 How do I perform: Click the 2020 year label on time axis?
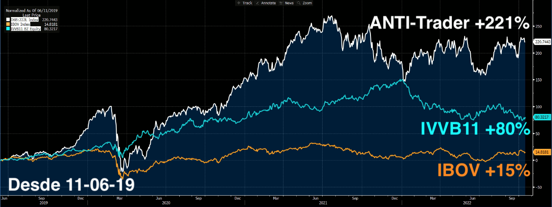pyautogui.click(x=166, y=203)
